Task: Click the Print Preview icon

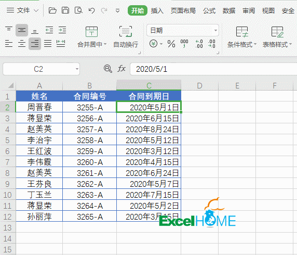Action: (78, 10)
